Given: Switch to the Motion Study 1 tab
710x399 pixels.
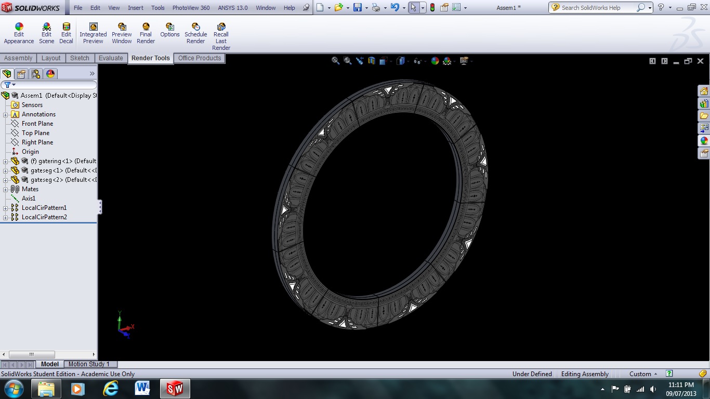Looking at the screenshot, I should point(89,364).
